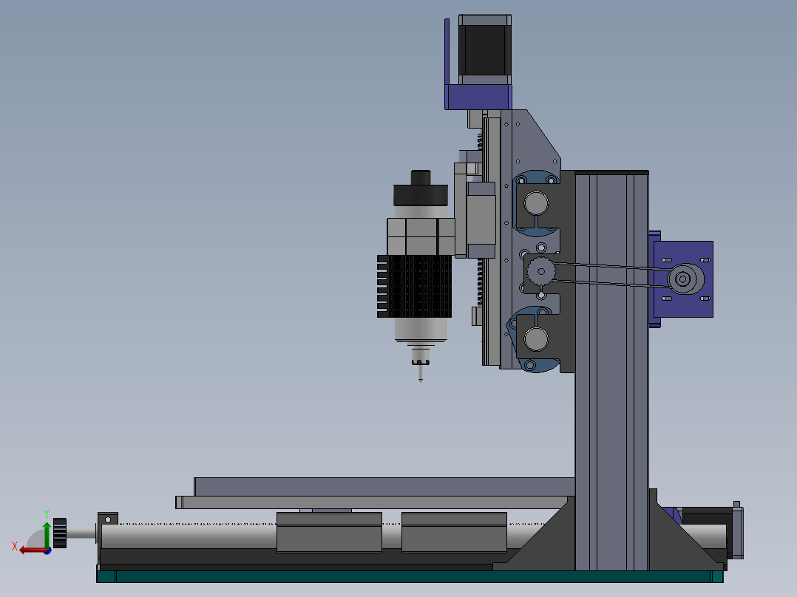Select the tall vertical aluminum column
Image resolution: width=797 pixels, height=597 pixels.
tap(611, 369)
